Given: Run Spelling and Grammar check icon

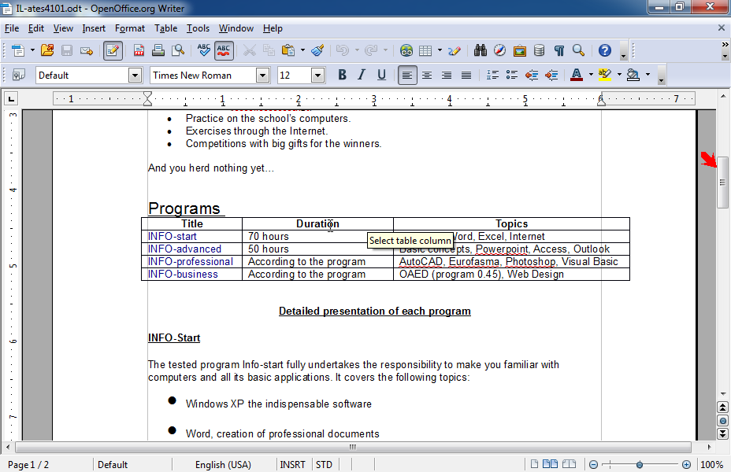Looking at the screenshot, I should (x=204, y=50).
